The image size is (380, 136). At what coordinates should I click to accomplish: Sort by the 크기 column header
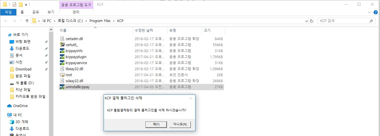[213, 30]
